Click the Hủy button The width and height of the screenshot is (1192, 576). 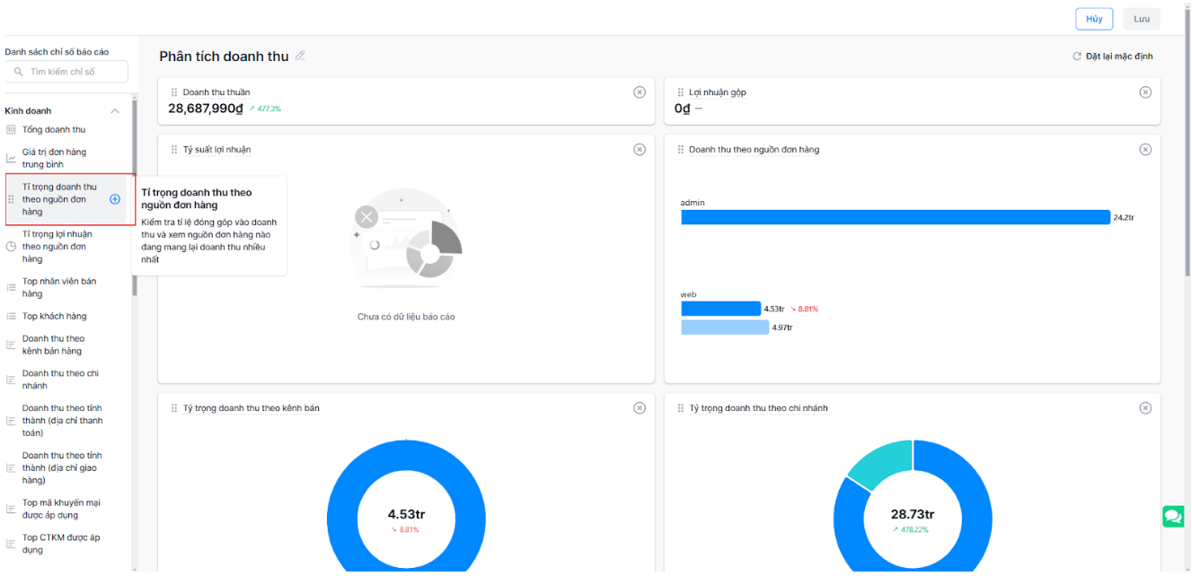pyautogui.click(x=1094, y=19)
